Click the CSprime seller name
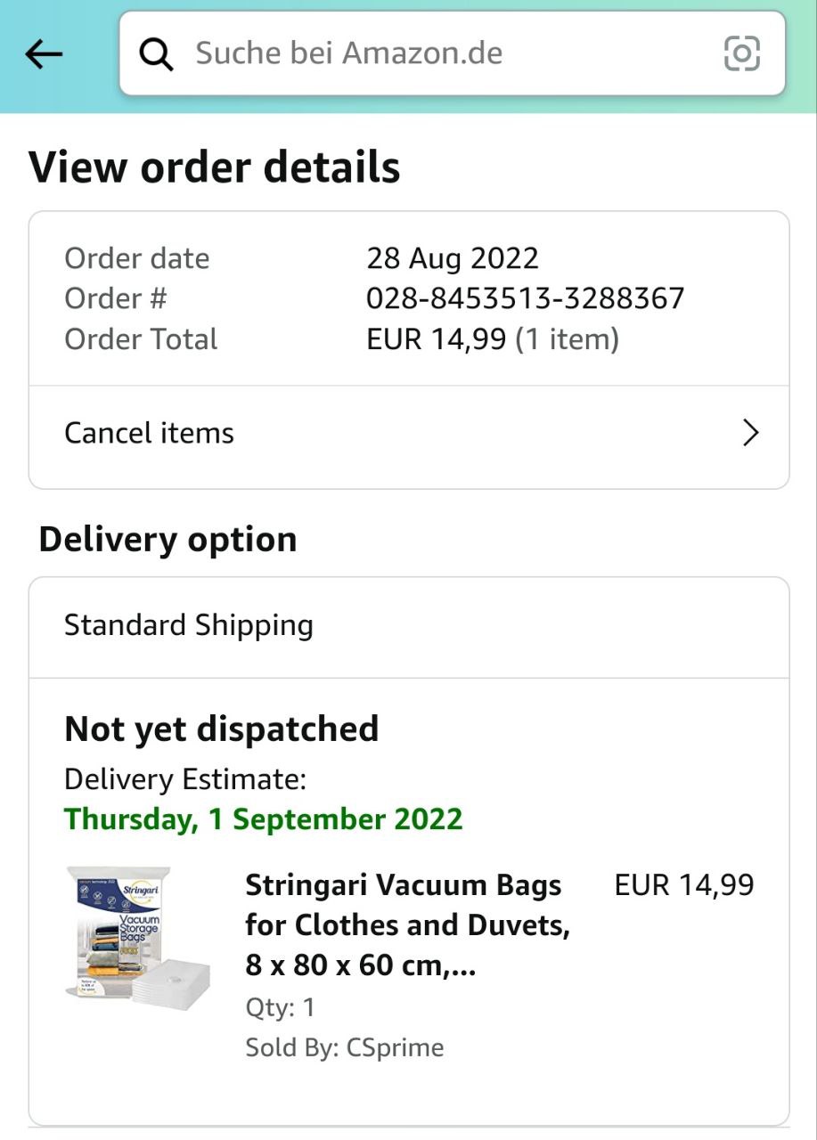Image resolution: width=817 pixels, height=1140 pixels. [x=395, y=1047]
